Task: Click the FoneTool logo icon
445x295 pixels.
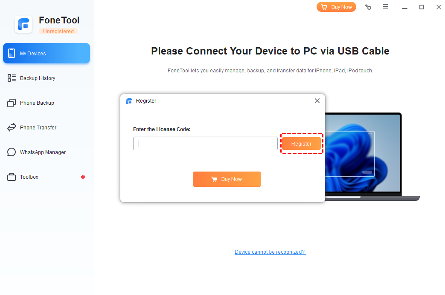Action: pos(23,24)
